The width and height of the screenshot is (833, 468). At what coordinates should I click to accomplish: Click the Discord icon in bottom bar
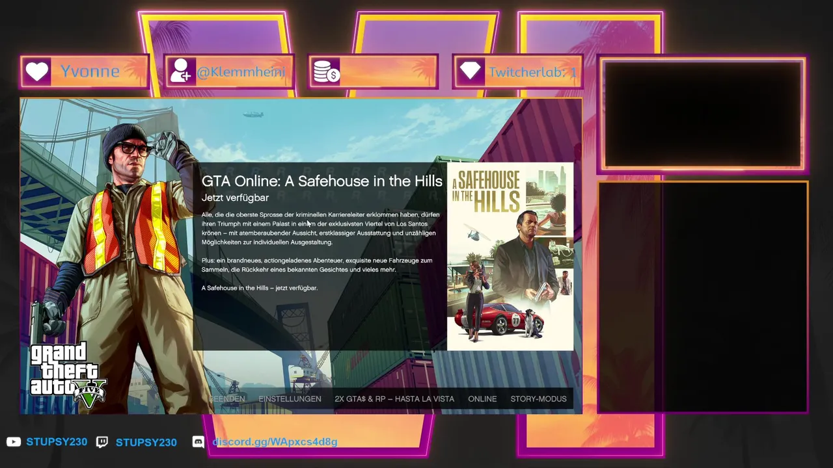(x=198, y=442)
